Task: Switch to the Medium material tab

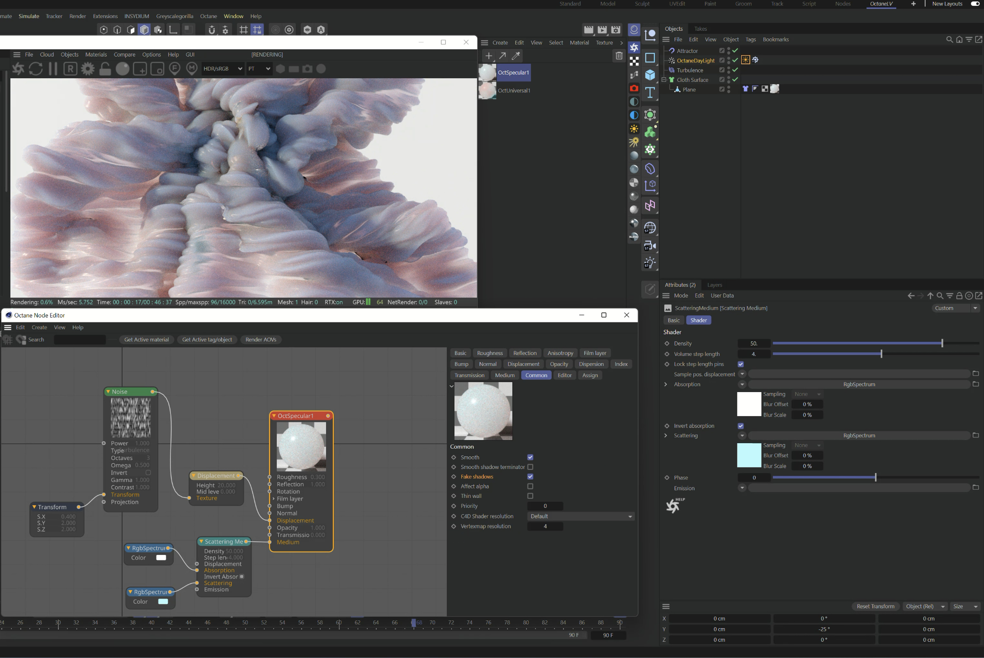Action: click(504, 375)
